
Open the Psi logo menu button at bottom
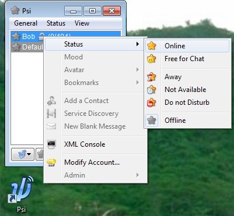(23, 154)
